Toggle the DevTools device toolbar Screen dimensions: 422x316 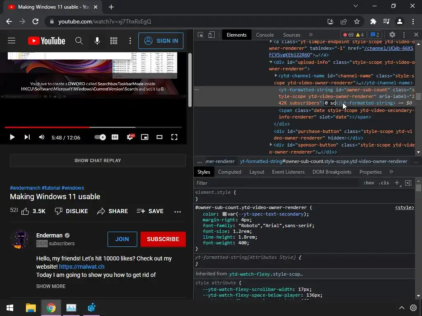pos(211,35)
